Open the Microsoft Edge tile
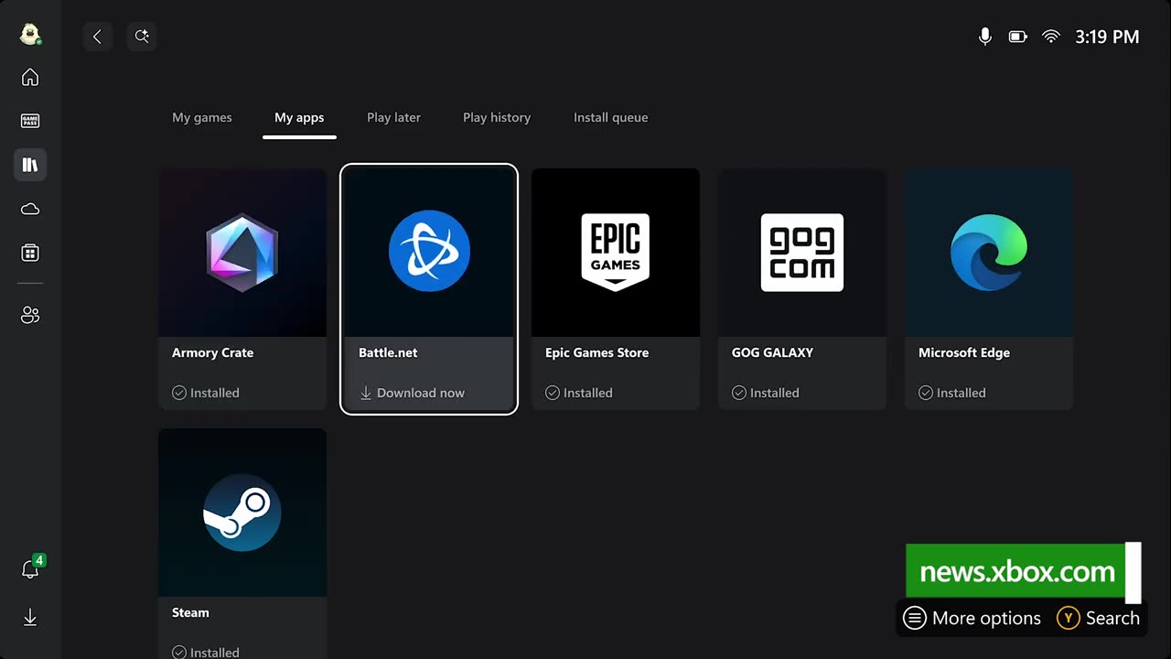Image resolution: width=1171 pixels, height=659 pixels. (989, 289)
